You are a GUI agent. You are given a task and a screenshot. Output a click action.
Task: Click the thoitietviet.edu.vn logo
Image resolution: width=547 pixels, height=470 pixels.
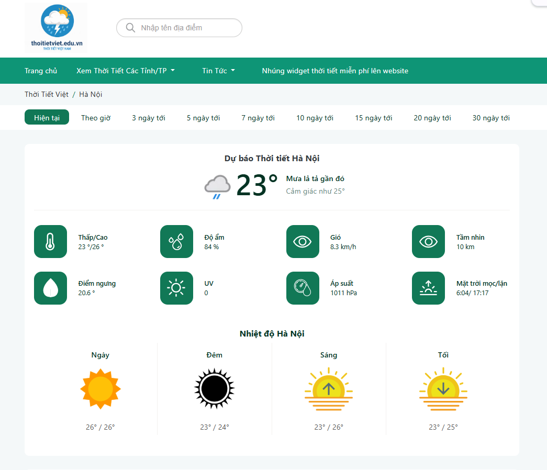(x=56, y=28)
